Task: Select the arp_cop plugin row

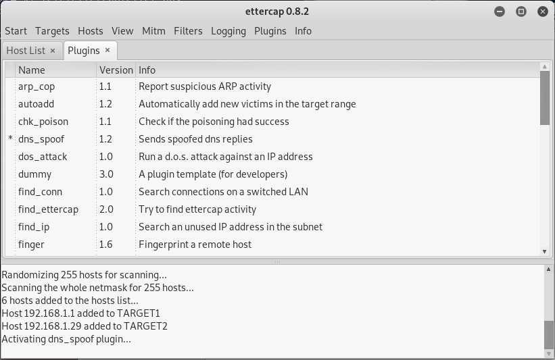Action: [37, 86]
